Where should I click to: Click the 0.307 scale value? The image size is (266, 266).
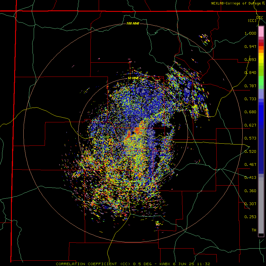pos(250,204)
